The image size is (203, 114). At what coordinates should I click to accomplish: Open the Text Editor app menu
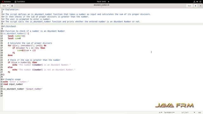pos(20,2)
